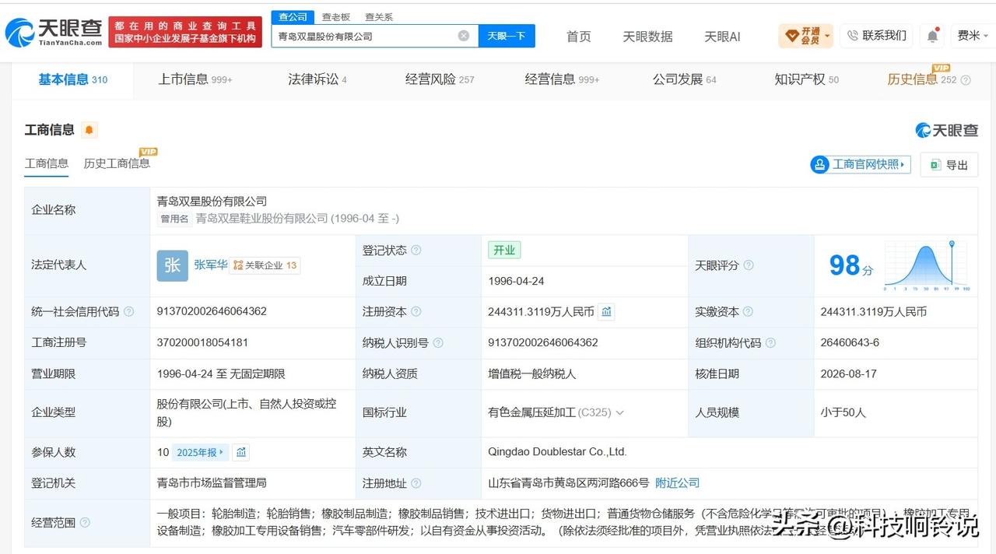The image size is (996, 554).
Task: Click the TianYanCha logo in the header
Action: pos(54,32)
